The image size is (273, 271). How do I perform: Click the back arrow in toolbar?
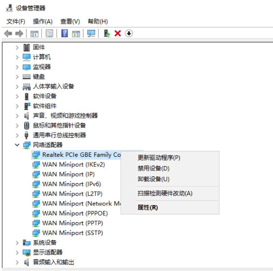(x=8, y=33)
